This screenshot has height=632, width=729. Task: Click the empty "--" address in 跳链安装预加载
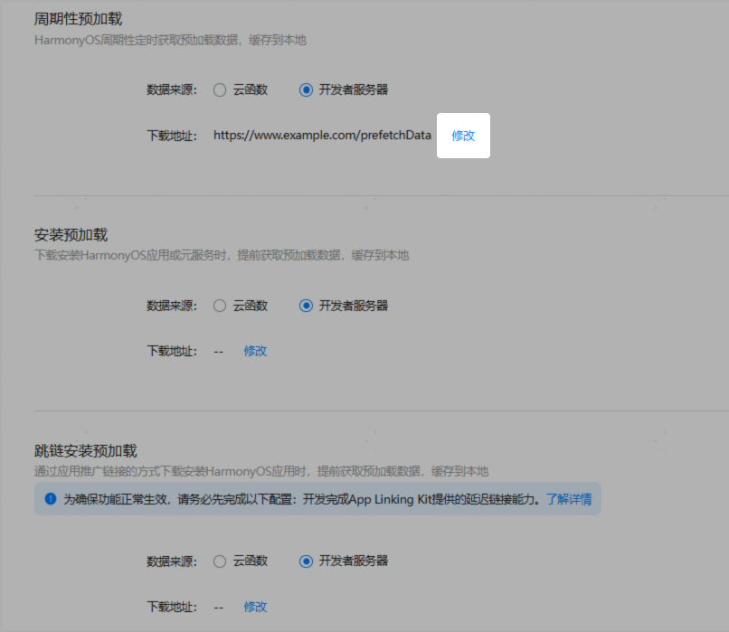(x=218, y=607)
